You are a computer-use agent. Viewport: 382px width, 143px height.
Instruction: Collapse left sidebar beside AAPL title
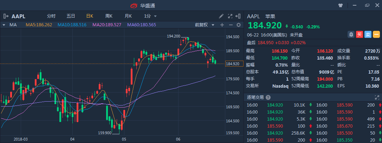6,16
